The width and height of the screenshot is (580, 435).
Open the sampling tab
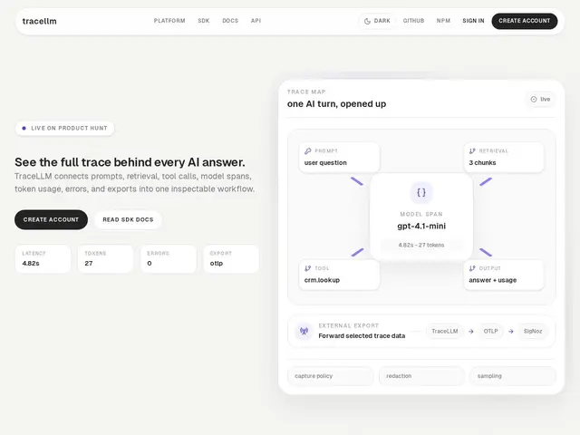pyautogui.click(x=513, y=376)
